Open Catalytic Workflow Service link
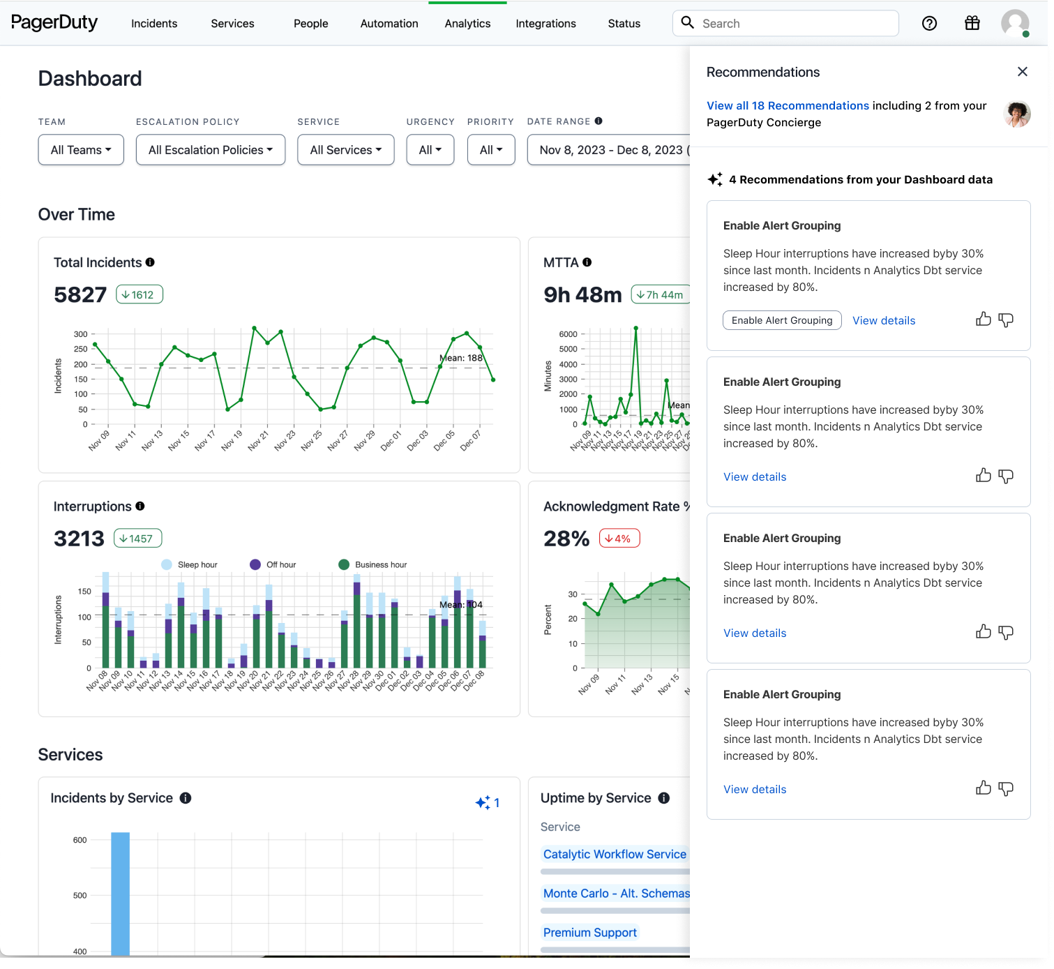The height and width of the screenshot is (969, 1054). [x=615, y=855]
